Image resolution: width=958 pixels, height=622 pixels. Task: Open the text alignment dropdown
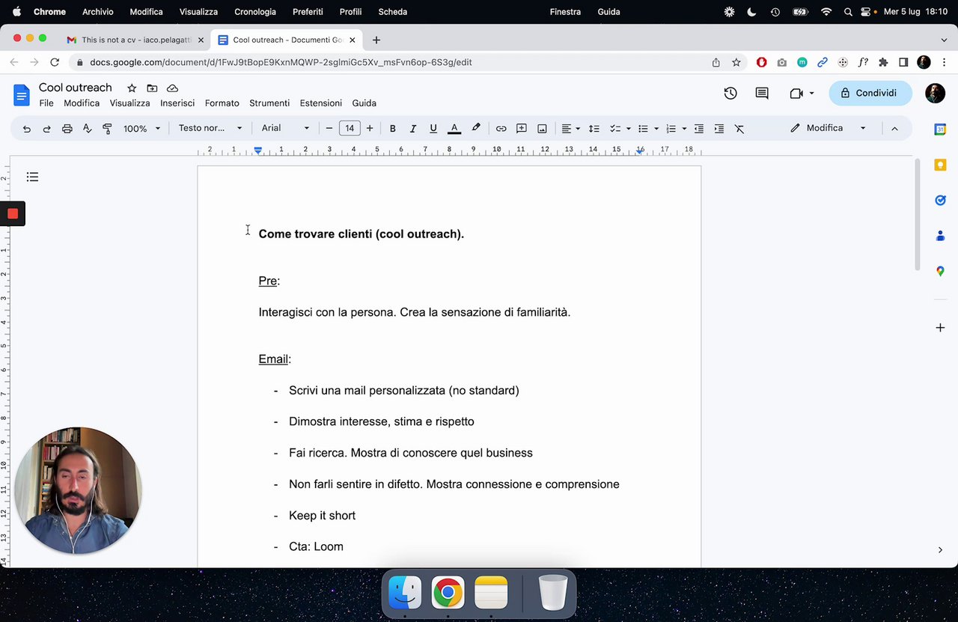pyautogui.click(x=571, y=129)
